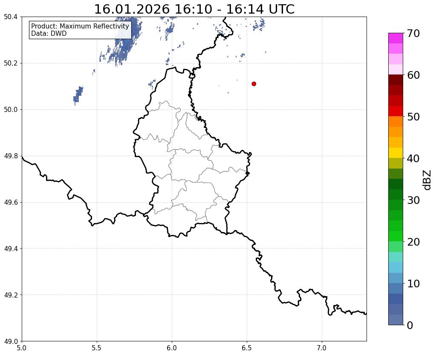Click the colorbar tick label 70
This screenshot has height=355, width=436.
(x=413, y=33)
